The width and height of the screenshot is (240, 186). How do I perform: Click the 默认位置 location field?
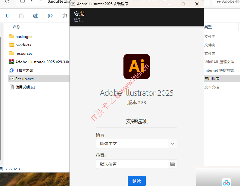tap(132, 164)
